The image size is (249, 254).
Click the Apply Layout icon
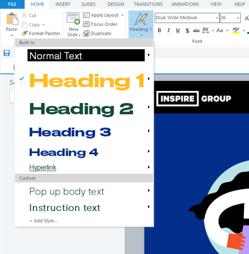point(86,15)
